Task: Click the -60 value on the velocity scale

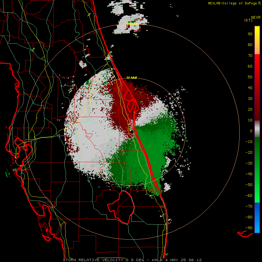Action: pyautogui.click(x=249, y=196)
